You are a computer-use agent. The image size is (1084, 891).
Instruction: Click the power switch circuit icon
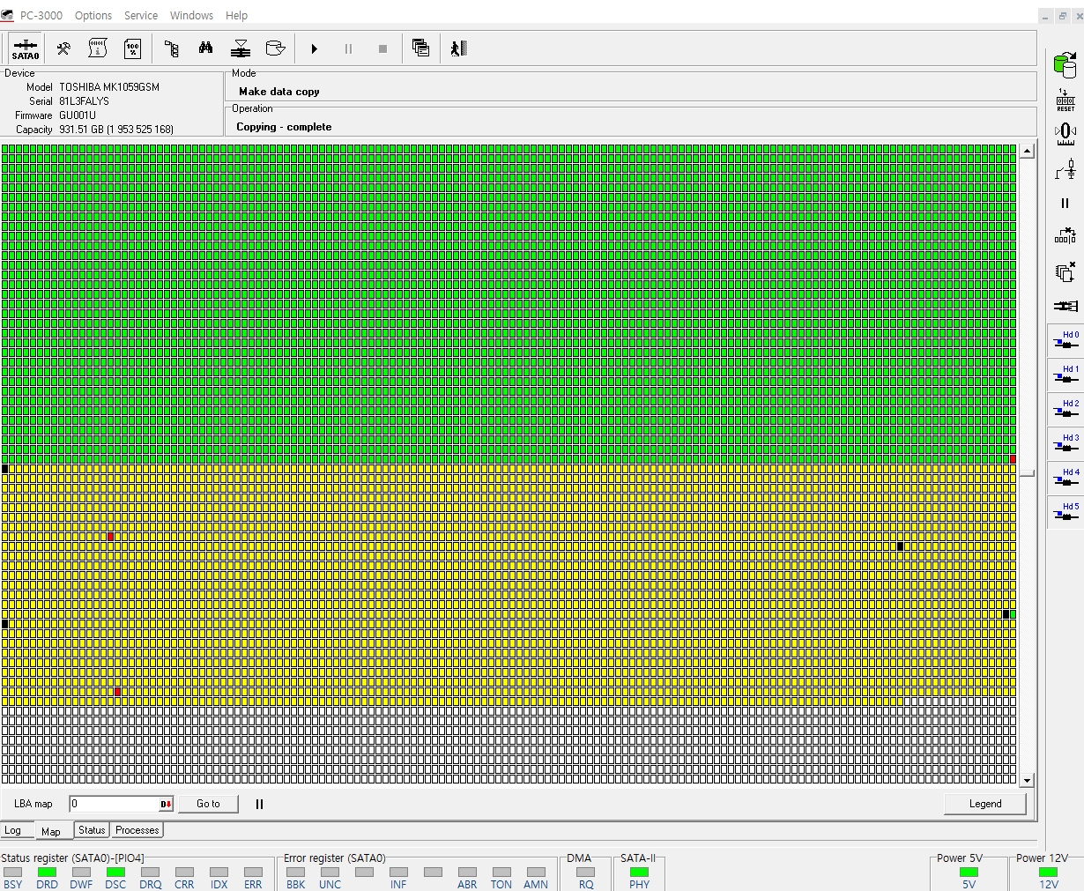click(x=1065, y=169)
